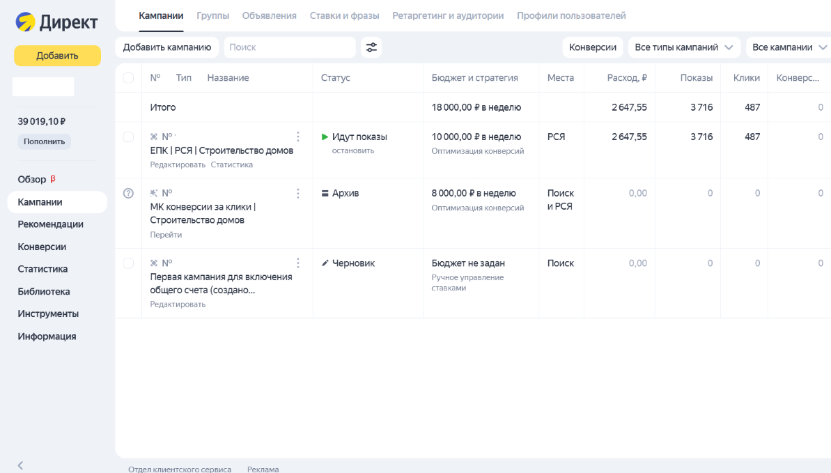Click the question mark icon beside the archived campaign
Image resolution: width=831 pixels, height=473 pixels.
point(128,194)
